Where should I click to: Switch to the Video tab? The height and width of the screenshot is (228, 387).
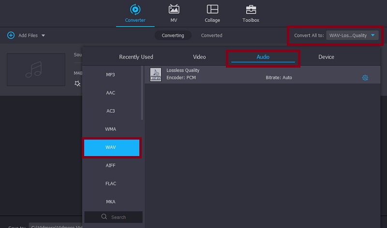tap(199, 57)
